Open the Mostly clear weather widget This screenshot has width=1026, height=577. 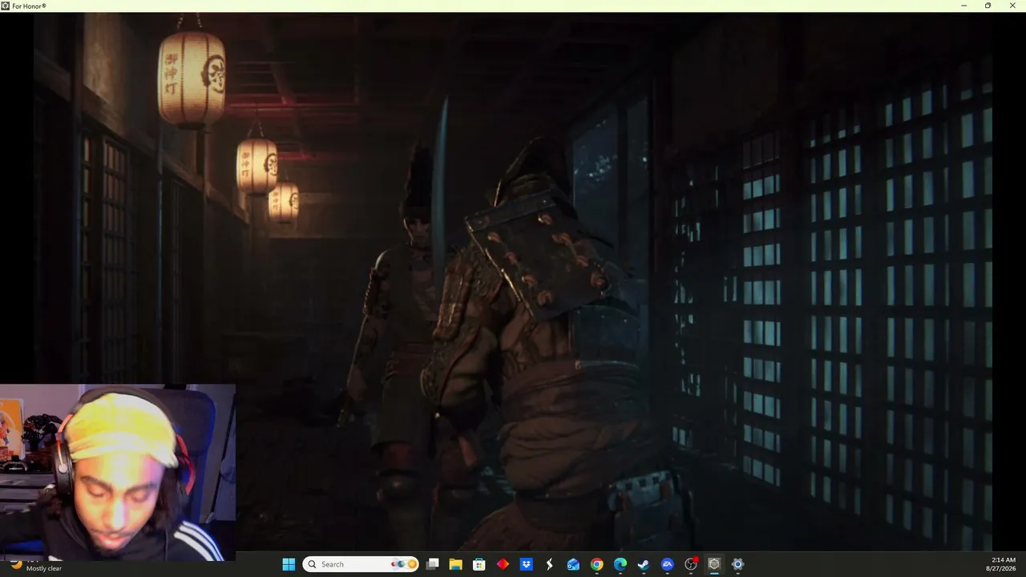36,565
